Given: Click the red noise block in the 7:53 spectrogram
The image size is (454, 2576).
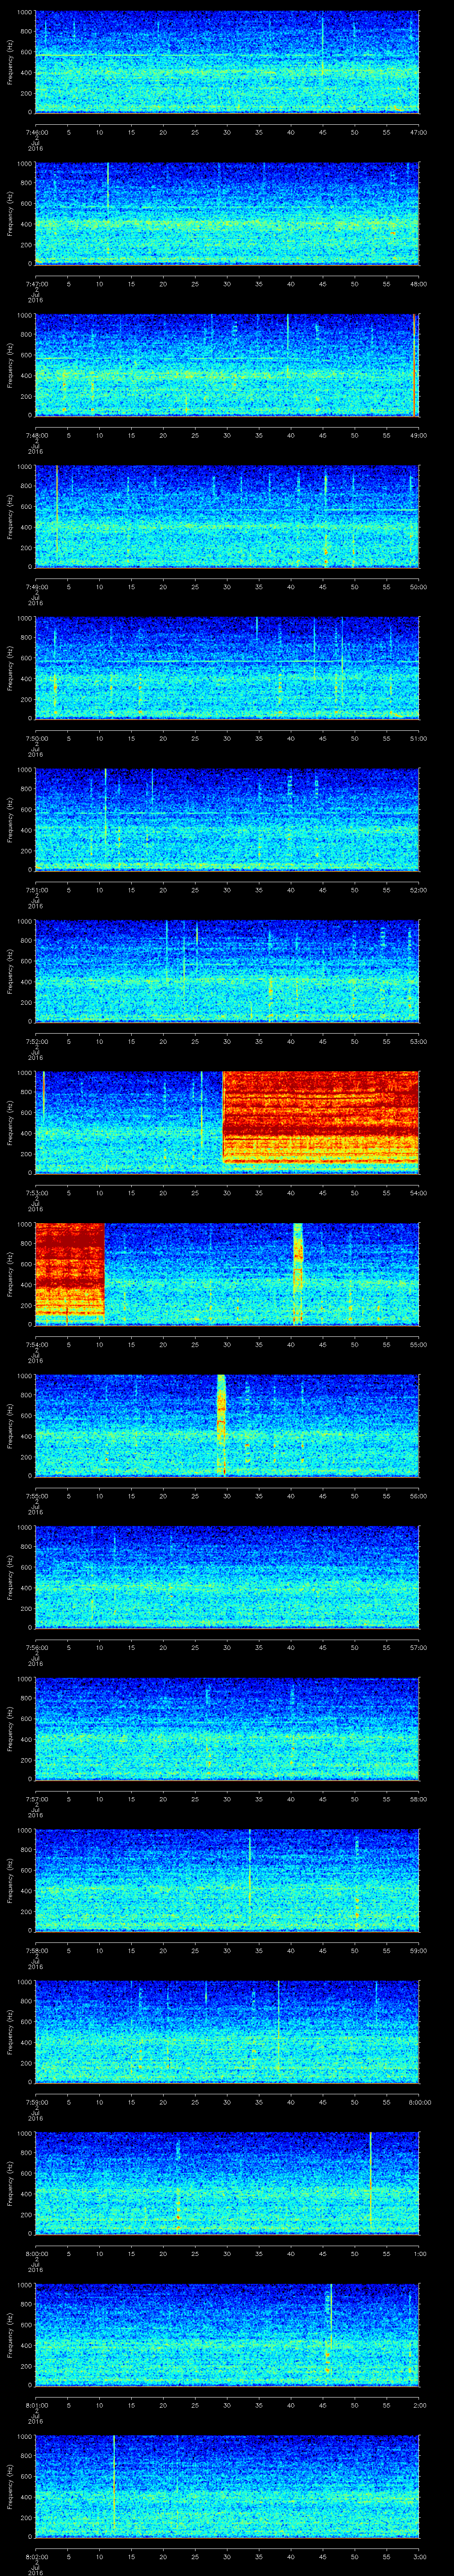Looking at the screenshot, I should (320, 1118).
